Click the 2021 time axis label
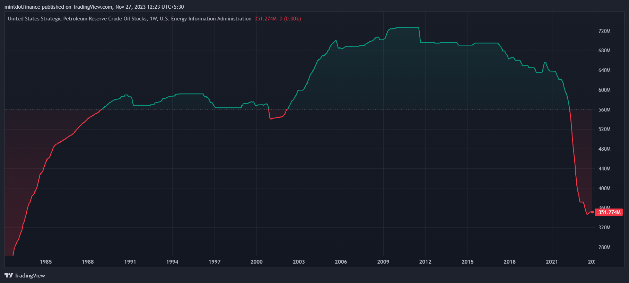Screen dimensions: 629x283 [552, 262]
